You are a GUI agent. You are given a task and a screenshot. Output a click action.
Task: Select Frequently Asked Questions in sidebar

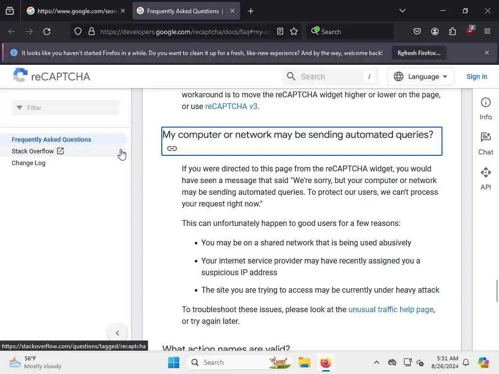point(51,140)
